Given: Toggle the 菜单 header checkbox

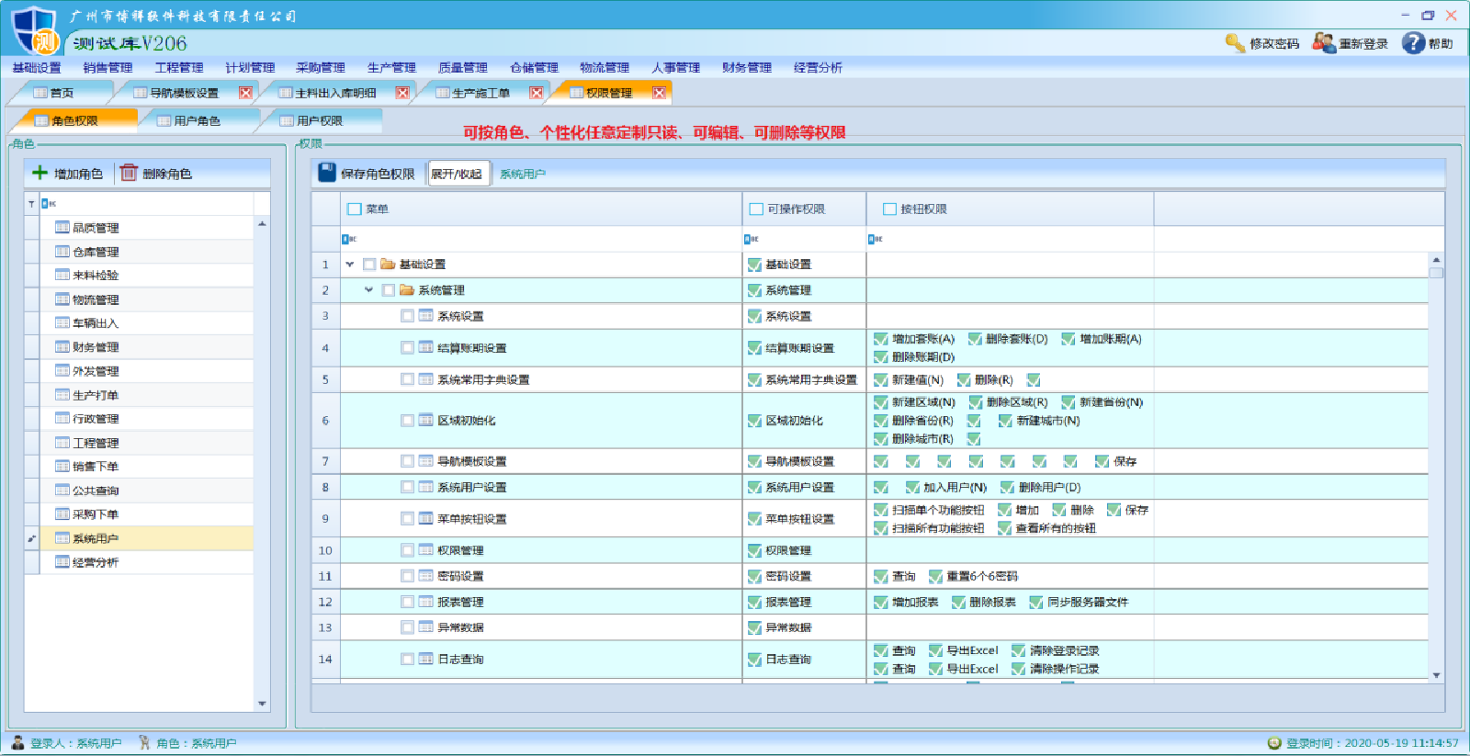Looking at the screenshot, I should pos(355,209).
